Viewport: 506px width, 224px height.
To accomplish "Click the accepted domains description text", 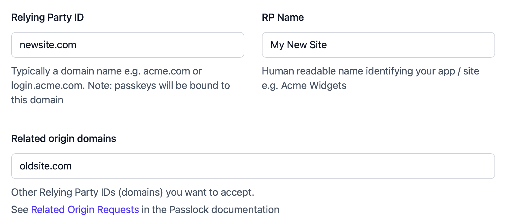I will coord(133,192).
